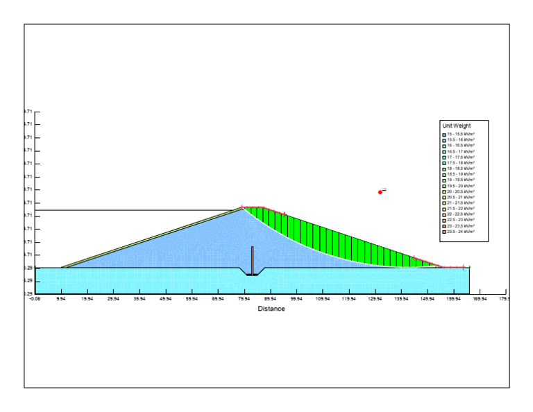Select the 16 - 16.5 kN/m³ legend swatch

pos(444,146)
